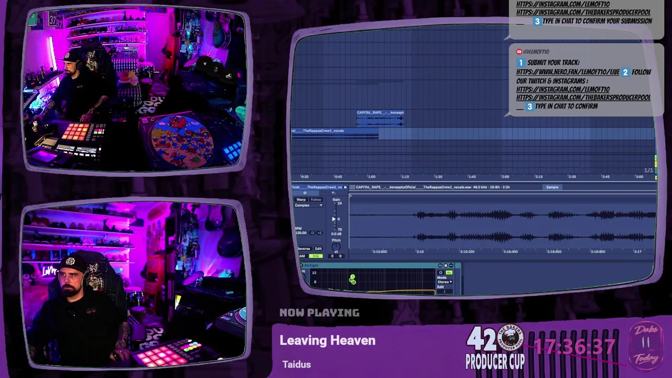This screenshot has width=672, height=378.
Task: Open the envelopes clip tab icon
Action: click(333, 193)
